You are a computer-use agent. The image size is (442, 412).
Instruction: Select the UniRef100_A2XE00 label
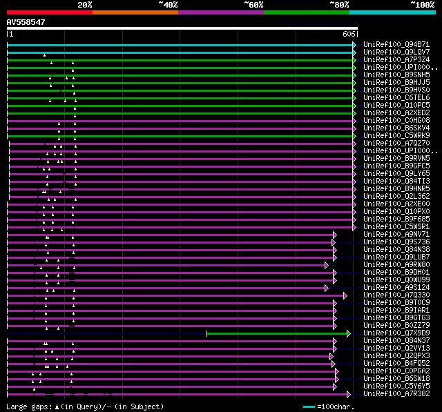pyautogui.click(x=396, y=204)
